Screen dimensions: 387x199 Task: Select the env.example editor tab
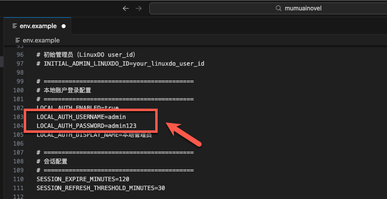coord(38,26)
